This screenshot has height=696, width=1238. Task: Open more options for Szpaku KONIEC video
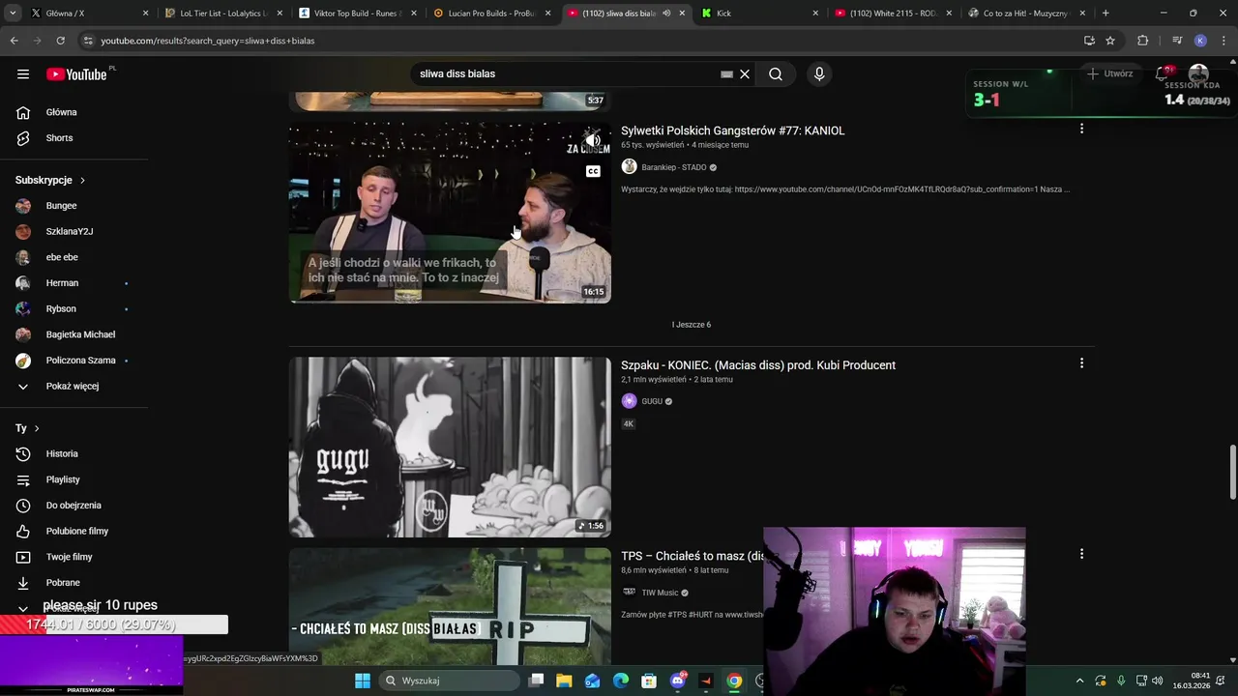(1081, 363)
